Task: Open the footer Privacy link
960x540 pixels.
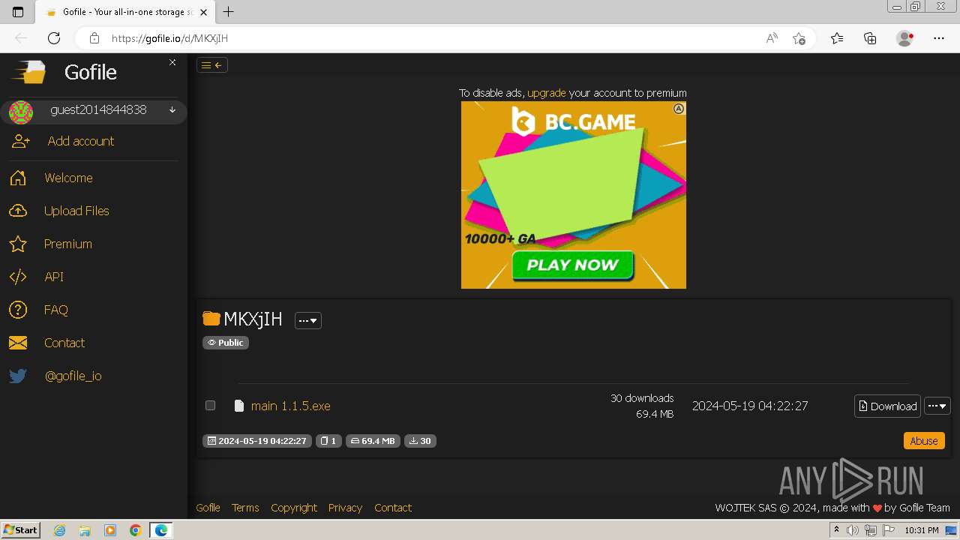Action: (345, 508)
